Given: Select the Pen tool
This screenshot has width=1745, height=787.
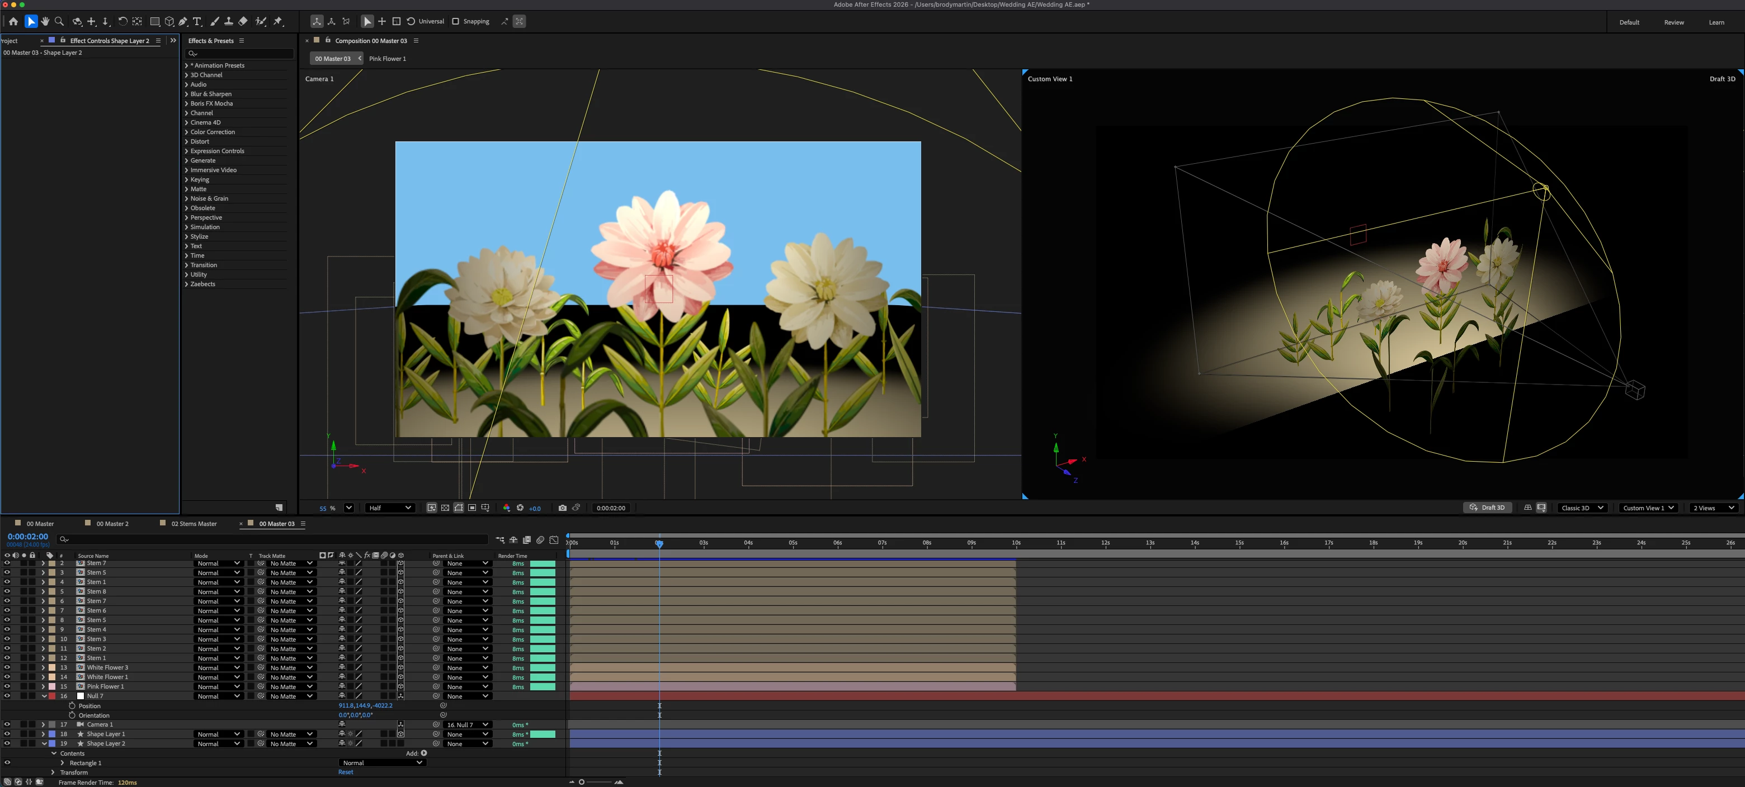Looking at the screenshot, I should point(183,22).
